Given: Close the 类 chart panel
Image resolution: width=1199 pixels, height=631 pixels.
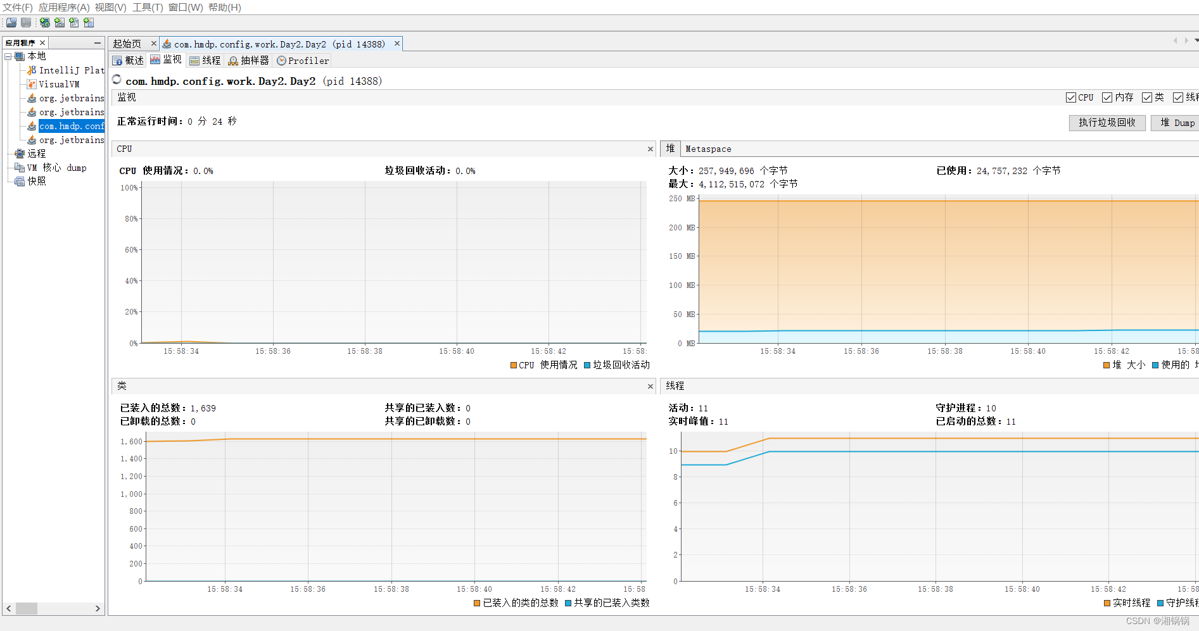Looking at the screenshot, I should [x=650, y=386].
